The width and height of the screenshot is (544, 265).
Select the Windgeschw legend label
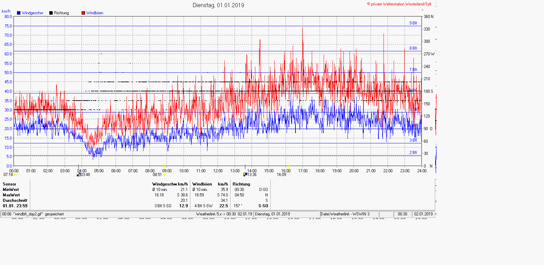[x=32, y=13]
